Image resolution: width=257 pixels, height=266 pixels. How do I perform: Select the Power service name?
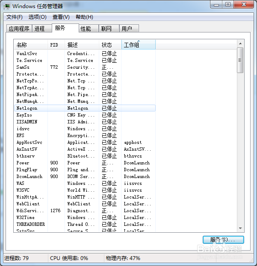pyautogui.click(x=23, y=163)
